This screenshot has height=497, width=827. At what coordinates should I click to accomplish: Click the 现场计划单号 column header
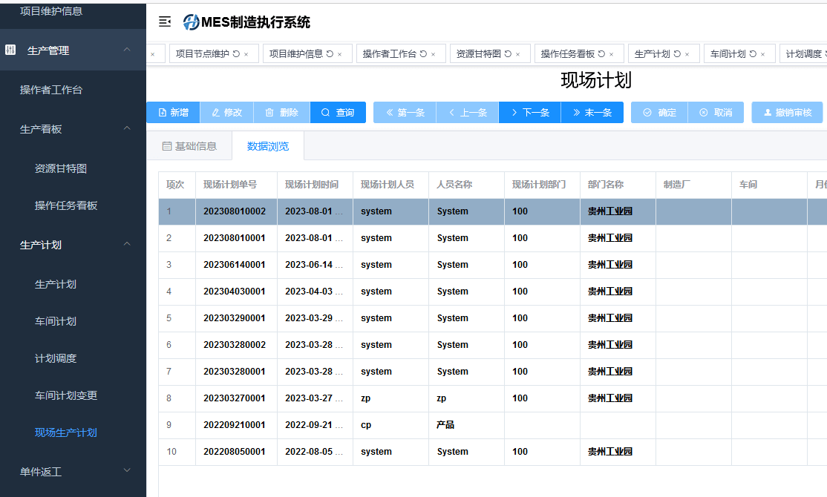(x=236, y=185)
